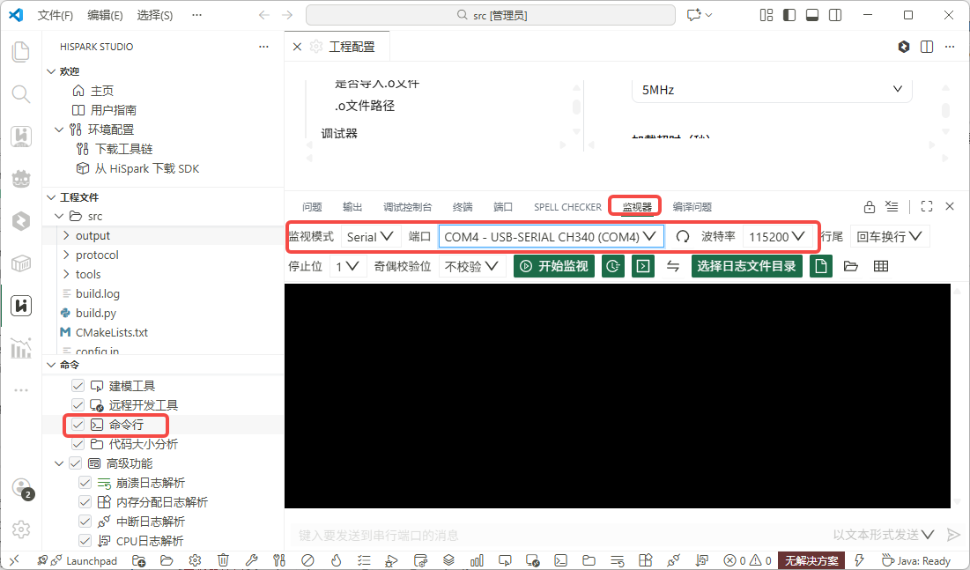Open the COM4 port dropdown
This screenshot has width=970, height=570.
click(x=552, y=236)
